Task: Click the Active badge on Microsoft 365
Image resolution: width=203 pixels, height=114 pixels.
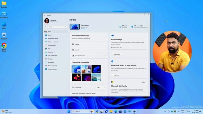Action: [143, 82]
